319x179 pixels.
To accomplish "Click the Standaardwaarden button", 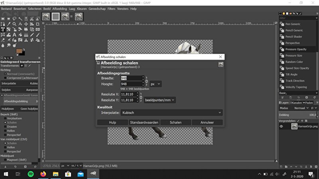I will [144, 123].
